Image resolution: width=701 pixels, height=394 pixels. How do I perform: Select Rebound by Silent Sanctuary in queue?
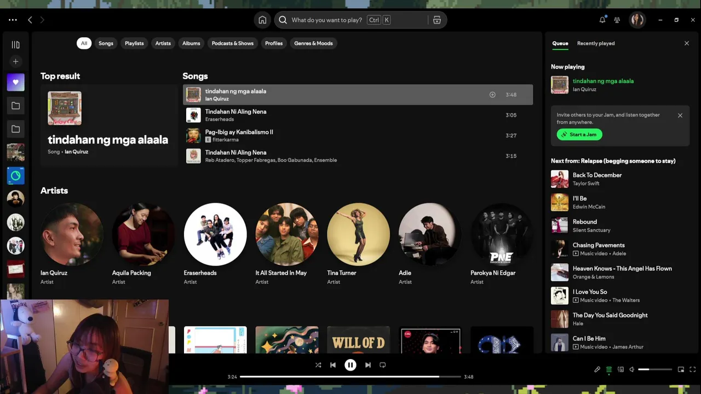tap(620, 225)
